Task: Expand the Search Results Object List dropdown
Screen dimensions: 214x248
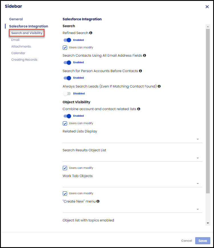Action: 132,158
